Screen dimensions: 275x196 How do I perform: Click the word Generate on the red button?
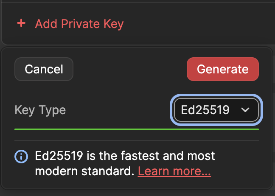(x=222, y=69)
